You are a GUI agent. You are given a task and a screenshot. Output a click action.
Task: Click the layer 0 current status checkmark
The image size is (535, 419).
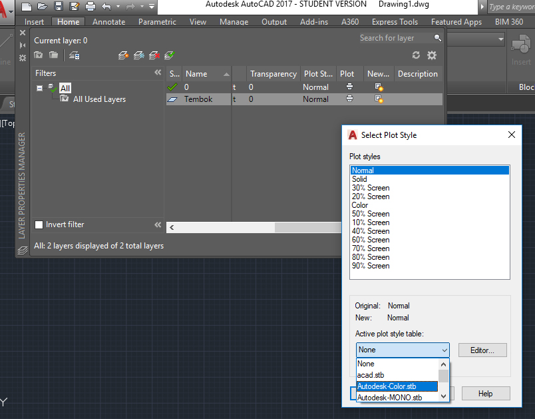(x=172, y=87)
